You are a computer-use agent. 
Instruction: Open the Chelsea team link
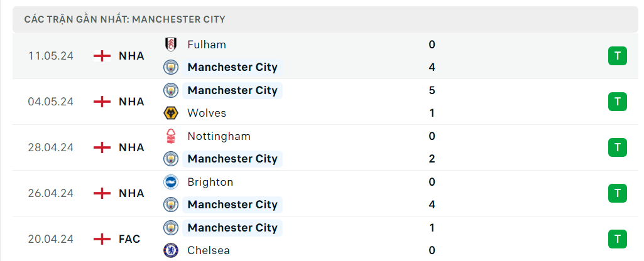point(209,250)
